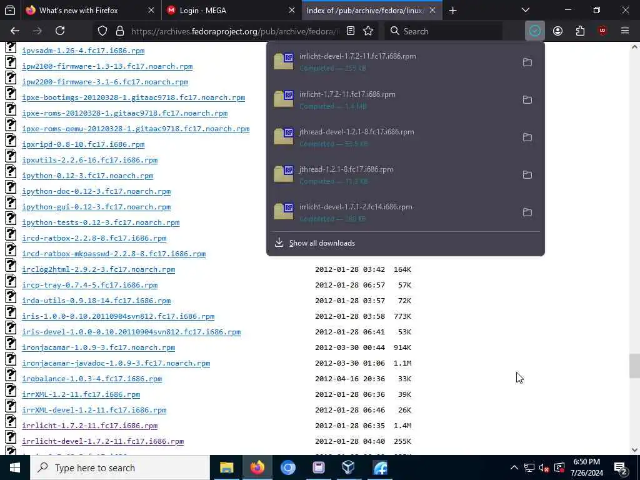Show folder for irrlicht-devel-1.7.2-11 download
This screenshot has height=480, width=640.
point(527,62)
